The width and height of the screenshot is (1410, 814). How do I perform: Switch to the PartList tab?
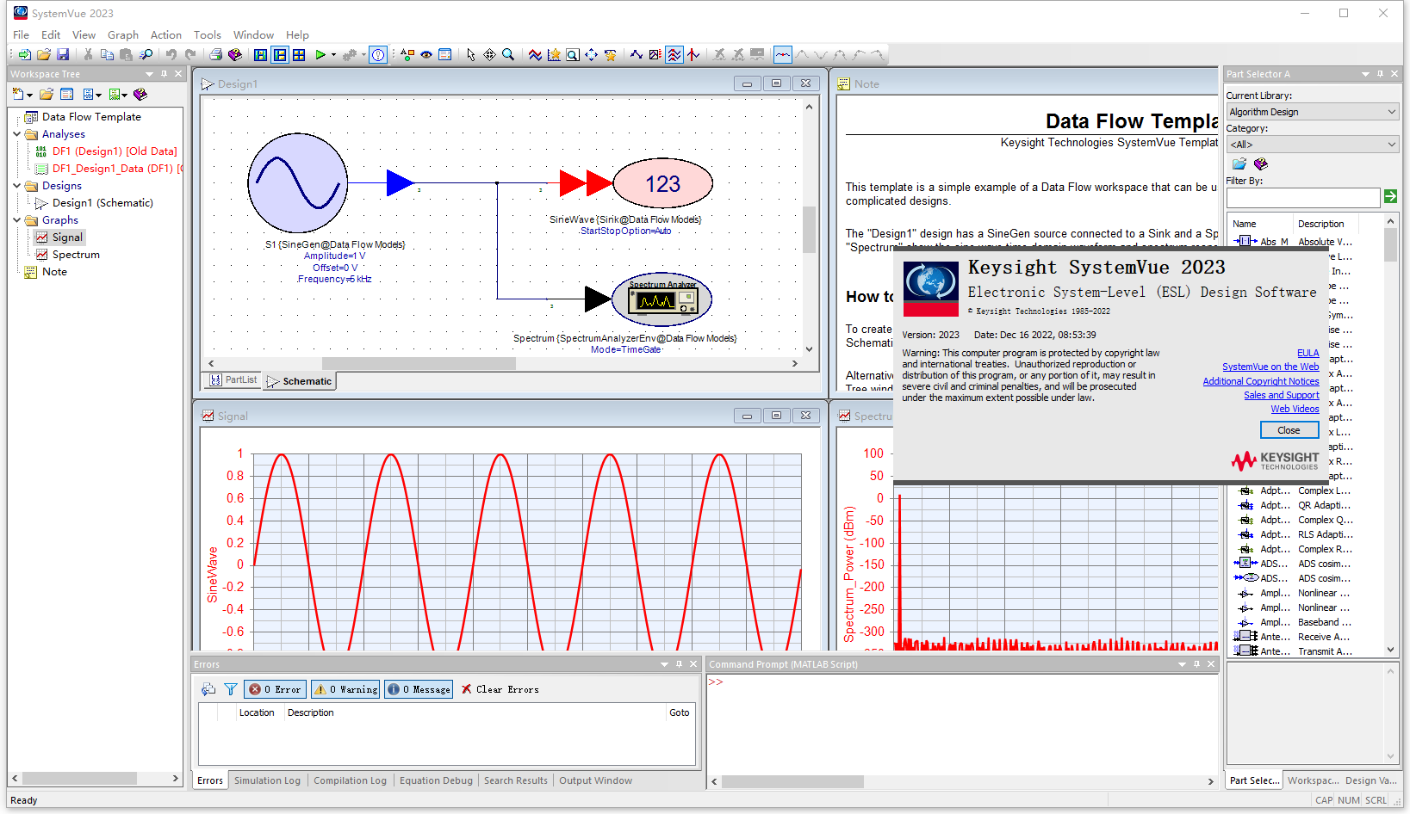(x=233, y=379)
